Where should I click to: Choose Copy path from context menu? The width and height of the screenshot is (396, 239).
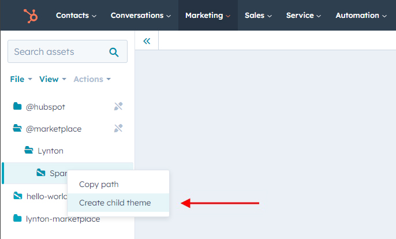pos(118,184)
